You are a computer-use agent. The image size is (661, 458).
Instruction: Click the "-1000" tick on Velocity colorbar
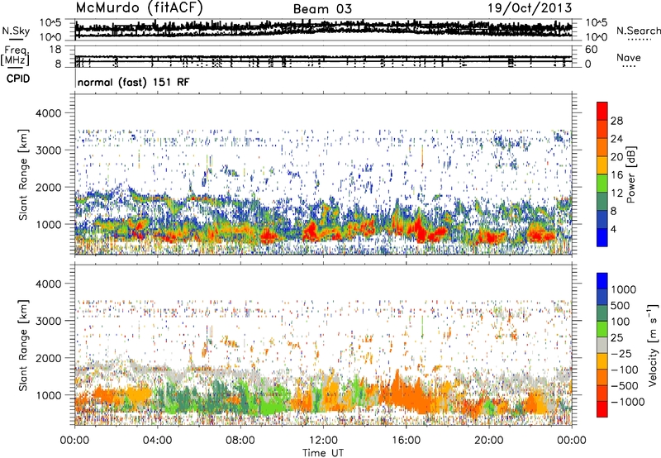tap(628, 402)
